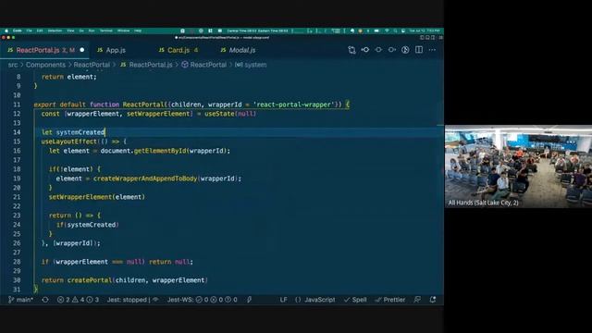
Task: Click 'react-portal-wrapper' string on line 11
Action: 294,105
